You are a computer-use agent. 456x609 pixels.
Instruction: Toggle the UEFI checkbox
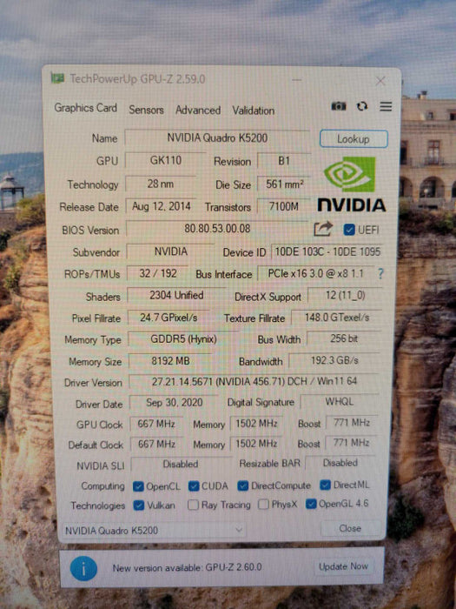(x=349, y=230)
